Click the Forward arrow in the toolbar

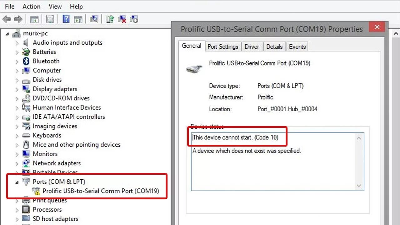click(18, 19)
